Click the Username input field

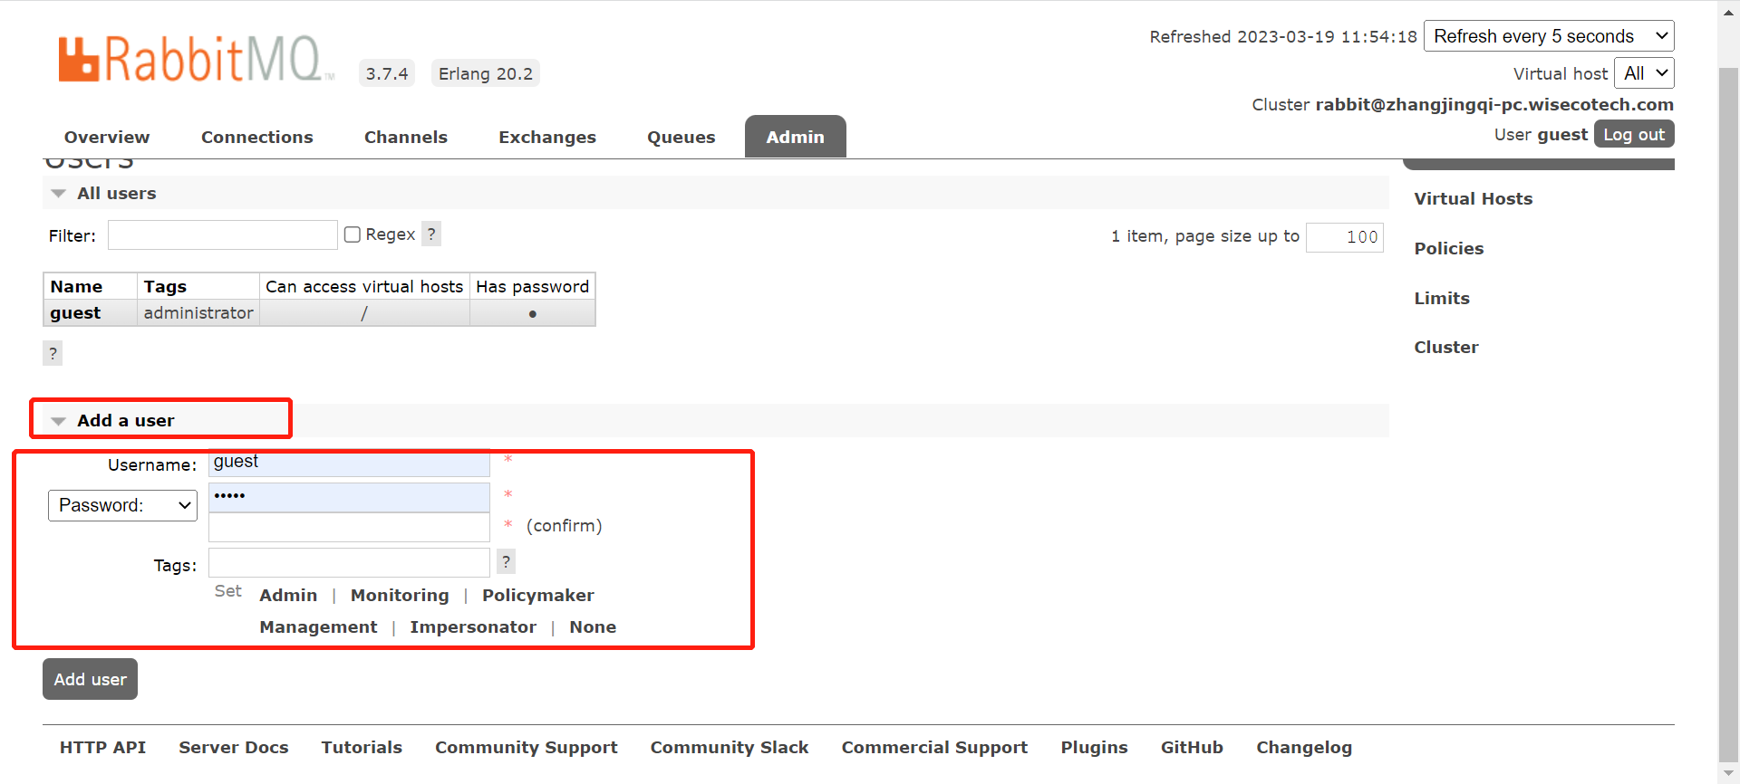[350, 463]
